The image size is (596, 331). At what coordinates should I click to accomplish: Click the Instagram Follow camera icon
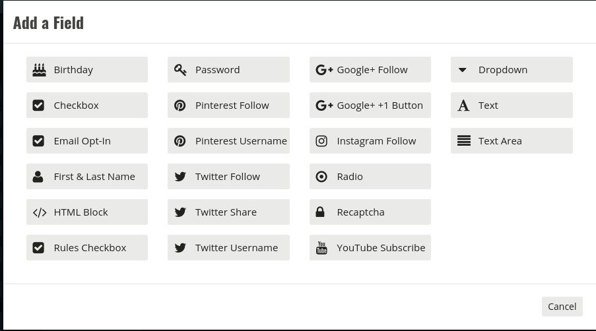pos(321,140)
